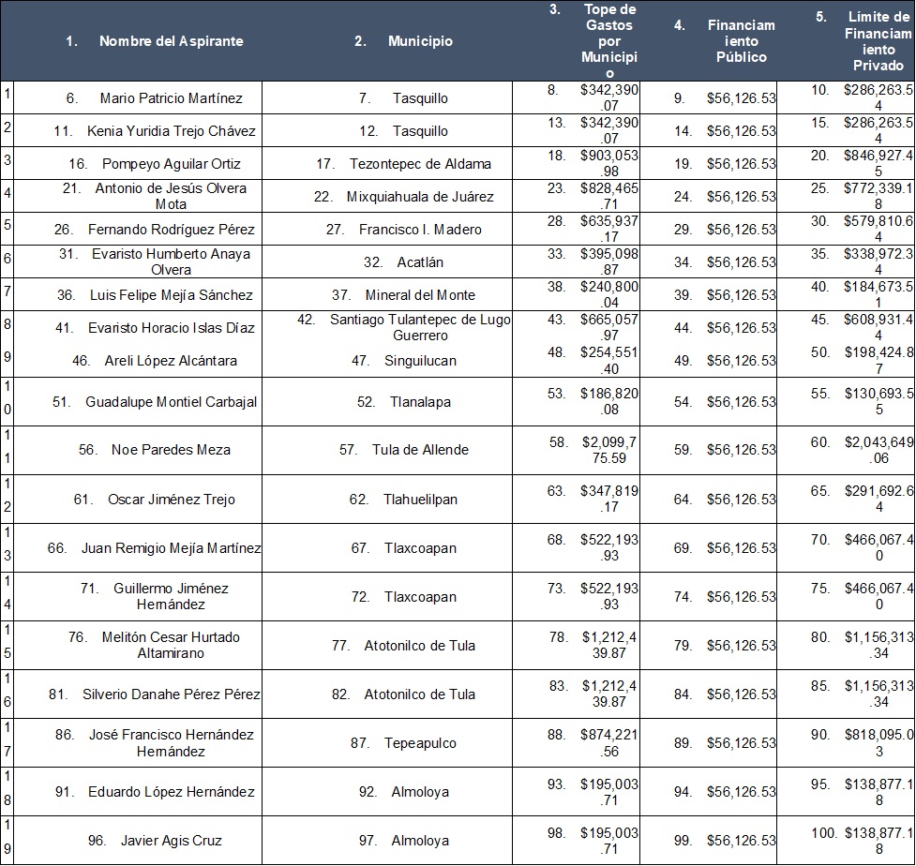Select private limit '$130,693.55'

pyautogui.click(x=878, y=402)
